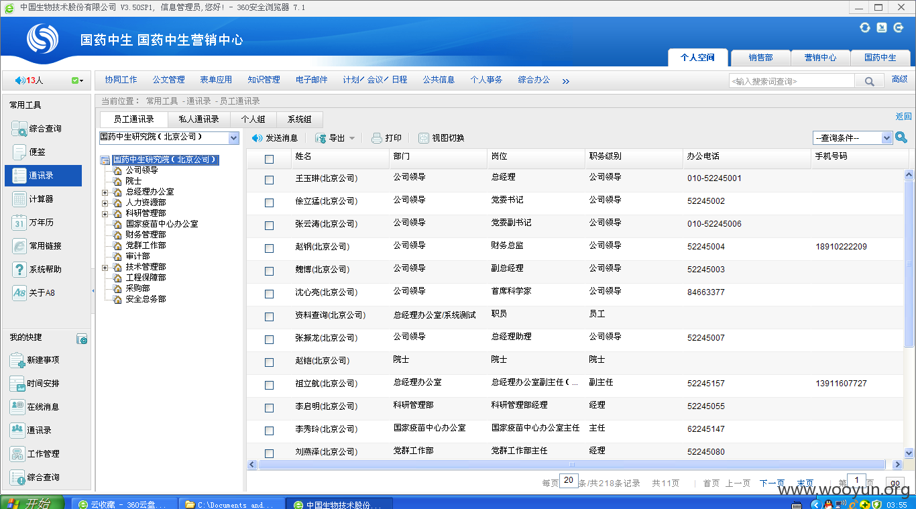Click the 我的快捷 settings icon
The width and height of the screenshot is (916, 509).
[x=82, y=339]
